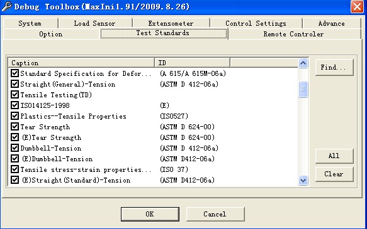Uncheck Standard Specification for Defor... checkbox

click(x=14, y=73)
